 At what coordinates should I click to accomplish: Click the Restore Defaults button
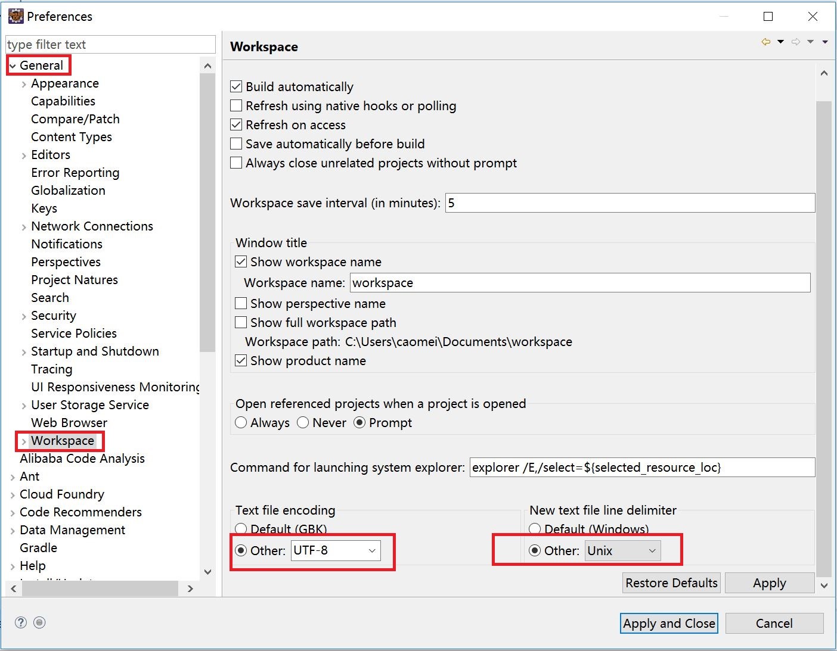coord(671,583)
